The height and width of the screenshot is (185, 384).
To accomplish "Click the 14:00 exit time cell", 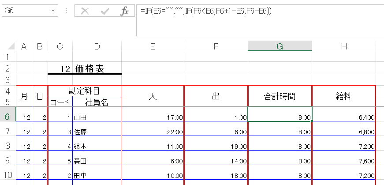I will (x=216, y=158).
